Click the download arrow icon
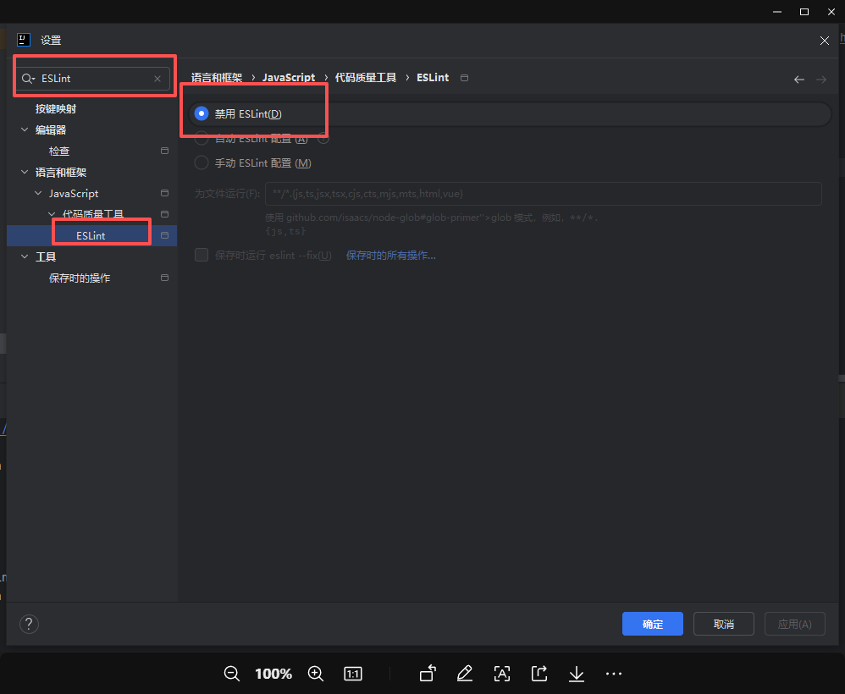Image resolution: width=845 pixels, height=694 pixels. click(x=577, y=674)
